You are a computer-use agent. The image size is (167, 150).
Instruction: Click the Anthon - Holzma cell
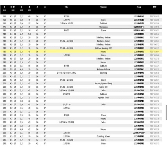103,69
